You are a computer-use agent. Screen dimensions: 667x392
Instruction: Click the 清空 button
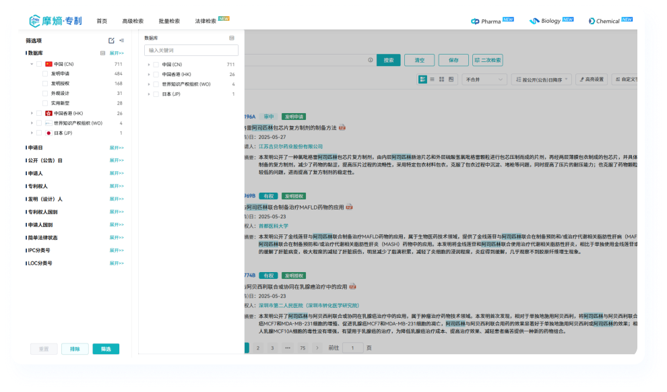point(420,60)
